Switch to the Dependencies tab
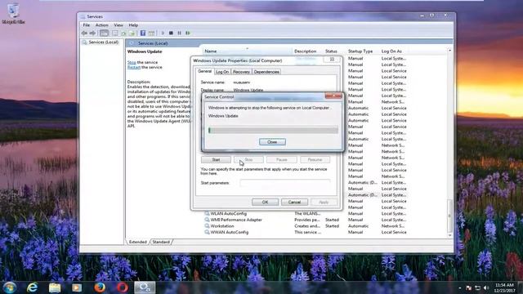The height and width of the screenshot is (294, 523). coord(266,72)
